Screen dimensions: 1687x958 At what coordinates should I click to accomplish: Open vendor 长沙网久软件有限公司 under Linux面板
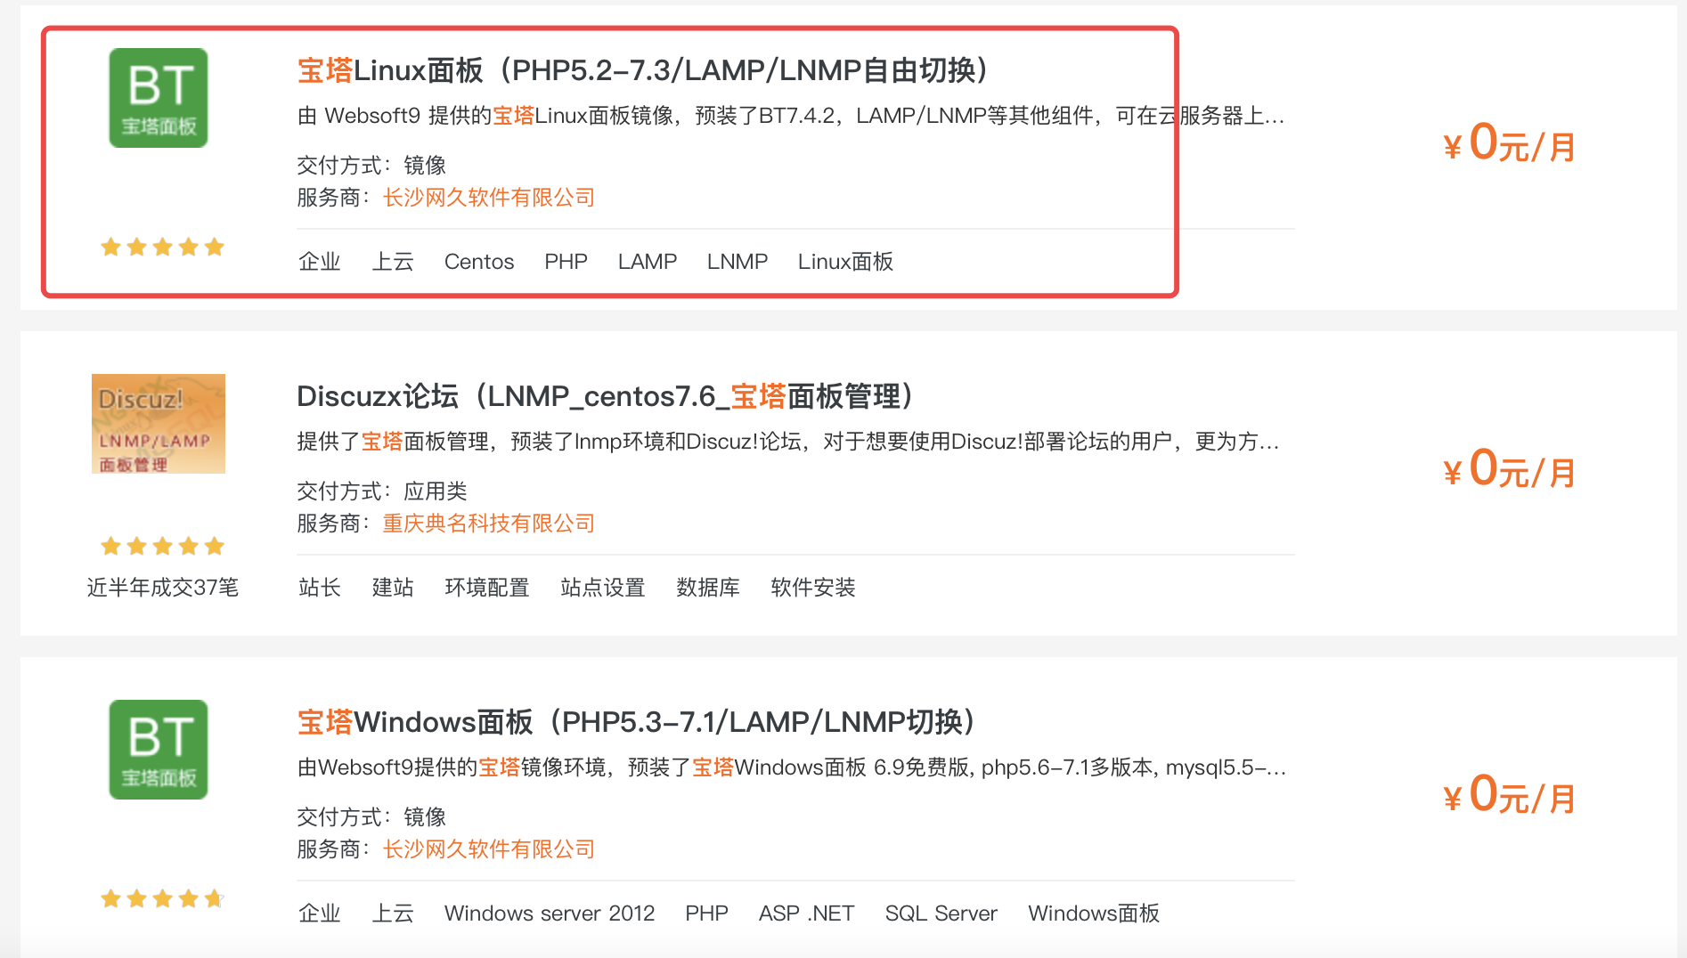pos(489,198)
